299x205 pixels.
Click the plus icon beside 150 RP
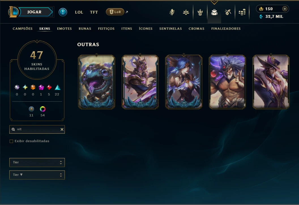pos(285,9)
